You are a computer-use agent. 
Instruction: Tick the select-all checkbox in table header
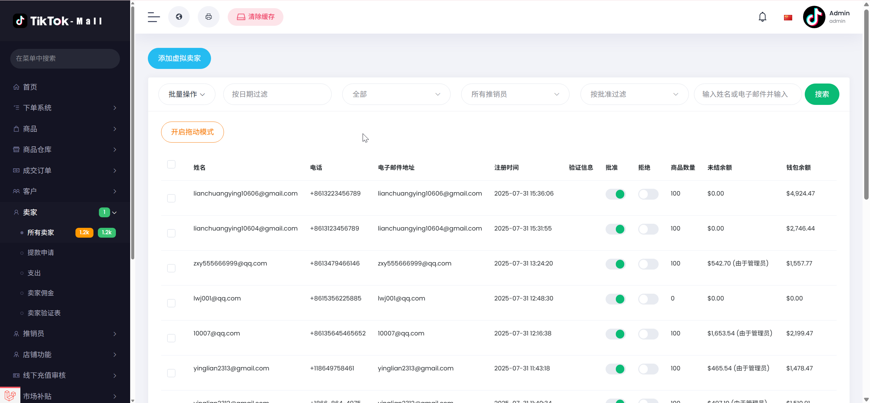coord(171,164)
